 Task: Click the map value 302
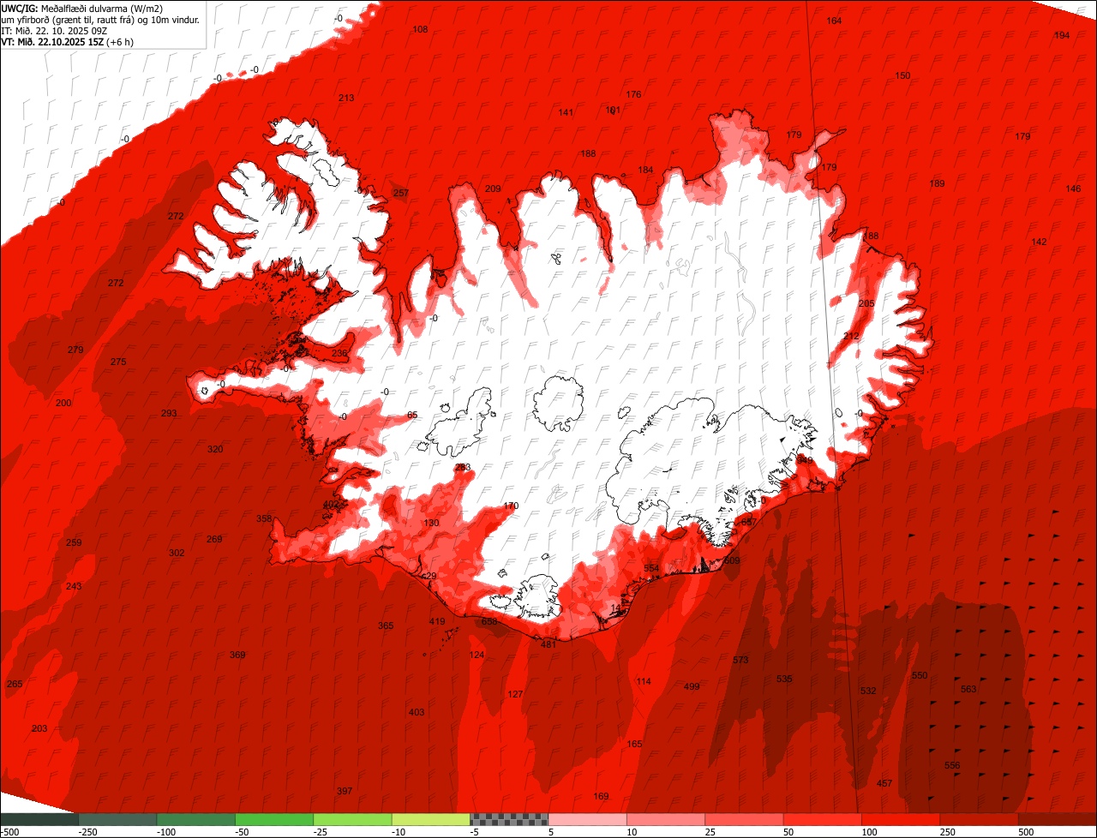177,553
